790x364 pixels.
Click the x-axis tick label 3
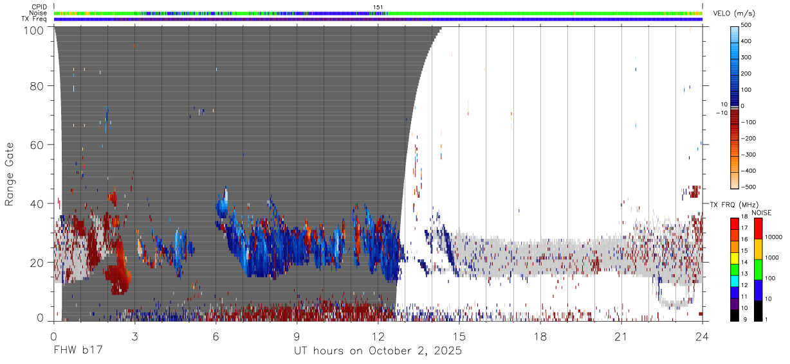click(x=134, y=336)
